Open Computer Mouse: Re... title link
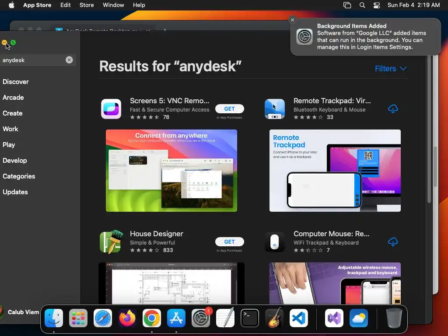The image size is (448, 336). [332, 234]
